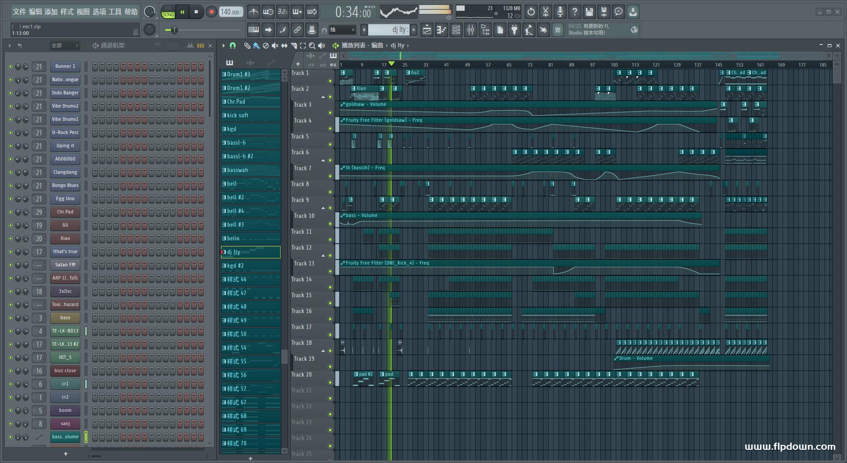Enable the wait for input icon
Screen dimensions: 847x463
coord(268,12)
